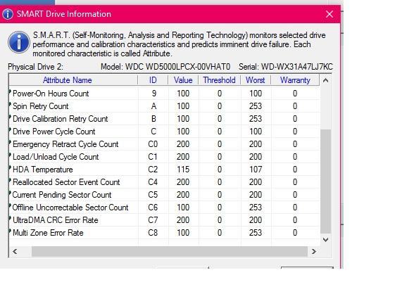Select the Reallocated Sector Event Count row
The width and height of the screenshot is (395, 306).
(x=164, y=182)
